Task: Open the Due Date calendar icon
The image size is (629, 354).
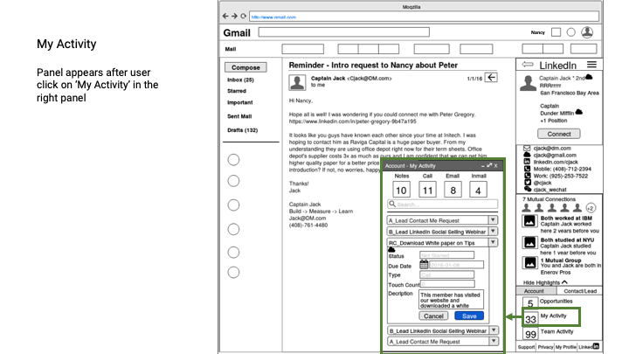Action: click(425, 264)
